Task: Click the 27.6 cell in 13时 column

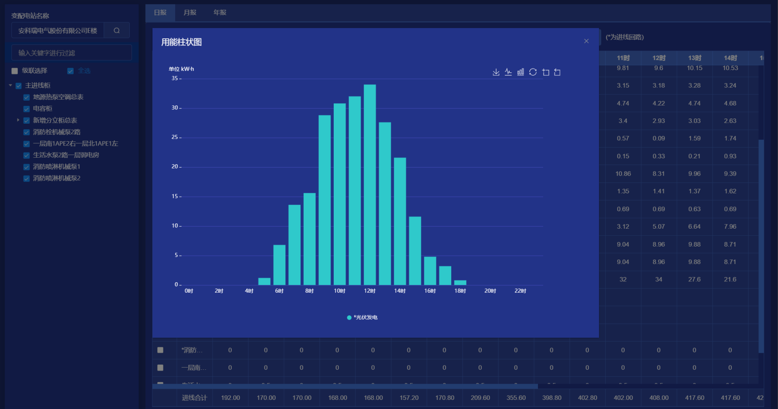Action: 694,280
